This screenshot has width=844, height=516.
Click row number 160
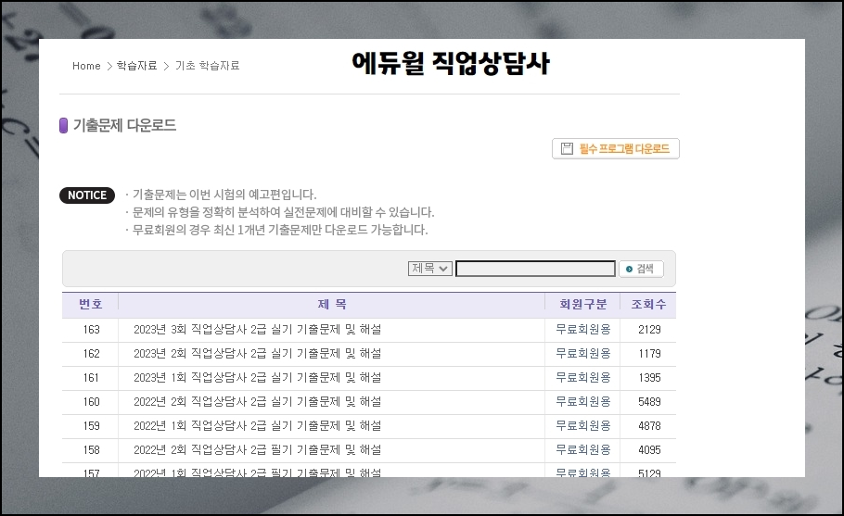point(92,402)
